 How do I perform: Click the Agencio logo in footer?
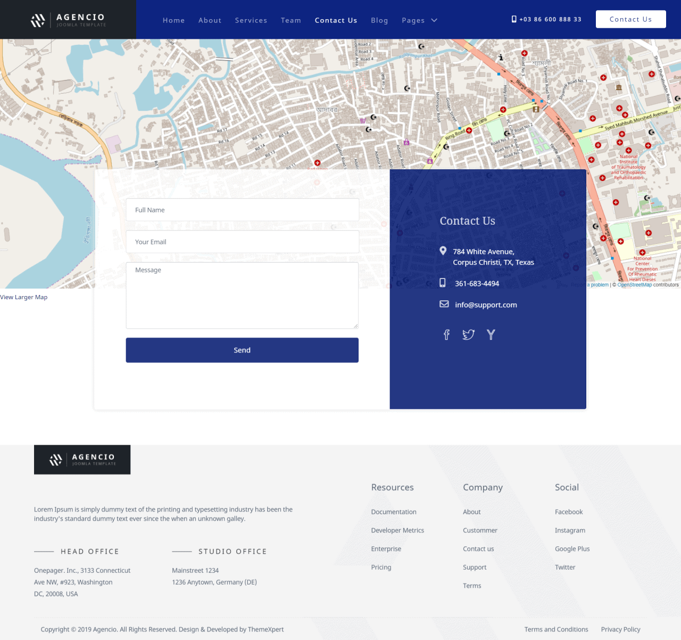[82, 460]
